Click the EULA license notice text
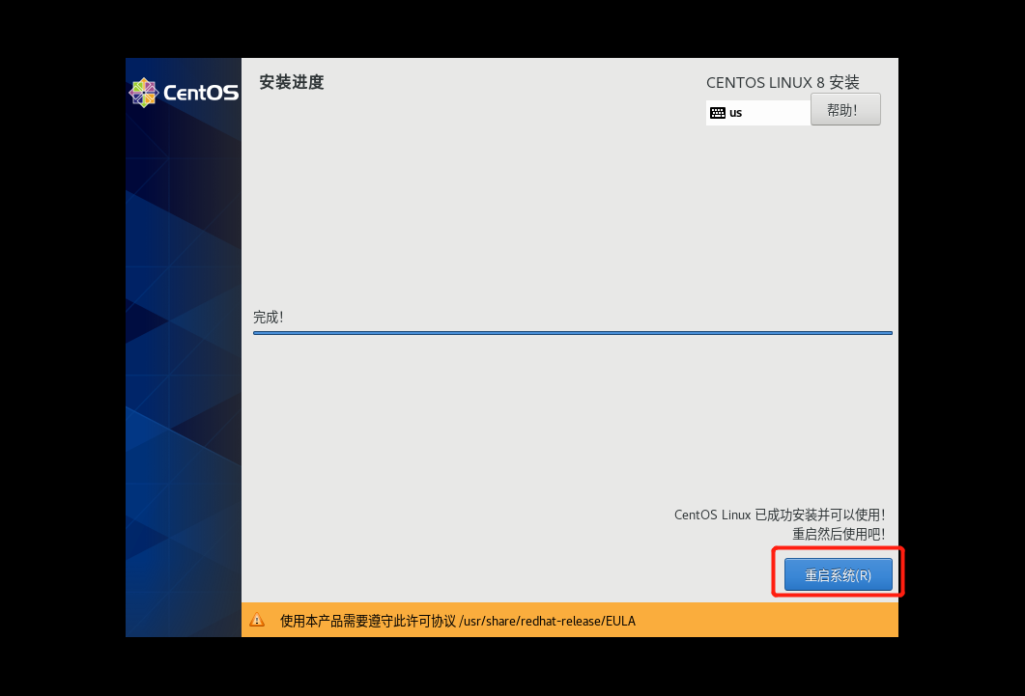This screenshot has width=1025, height=696. tap(458, 621)
